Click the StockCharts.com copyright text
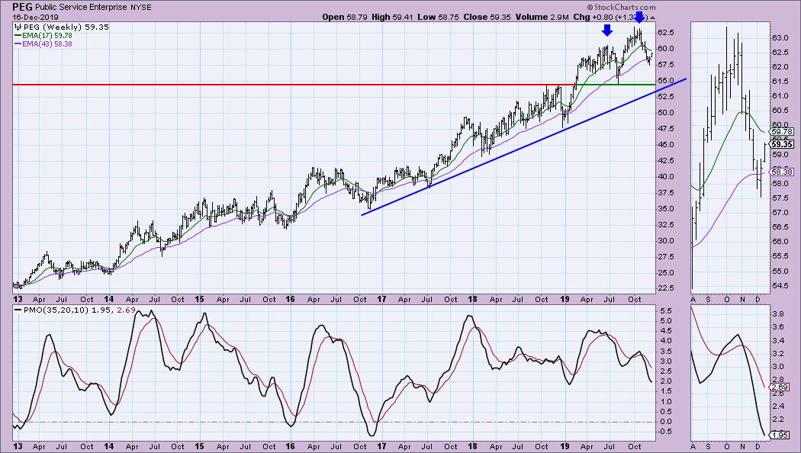The image size is (801, 453). point(621,7)
